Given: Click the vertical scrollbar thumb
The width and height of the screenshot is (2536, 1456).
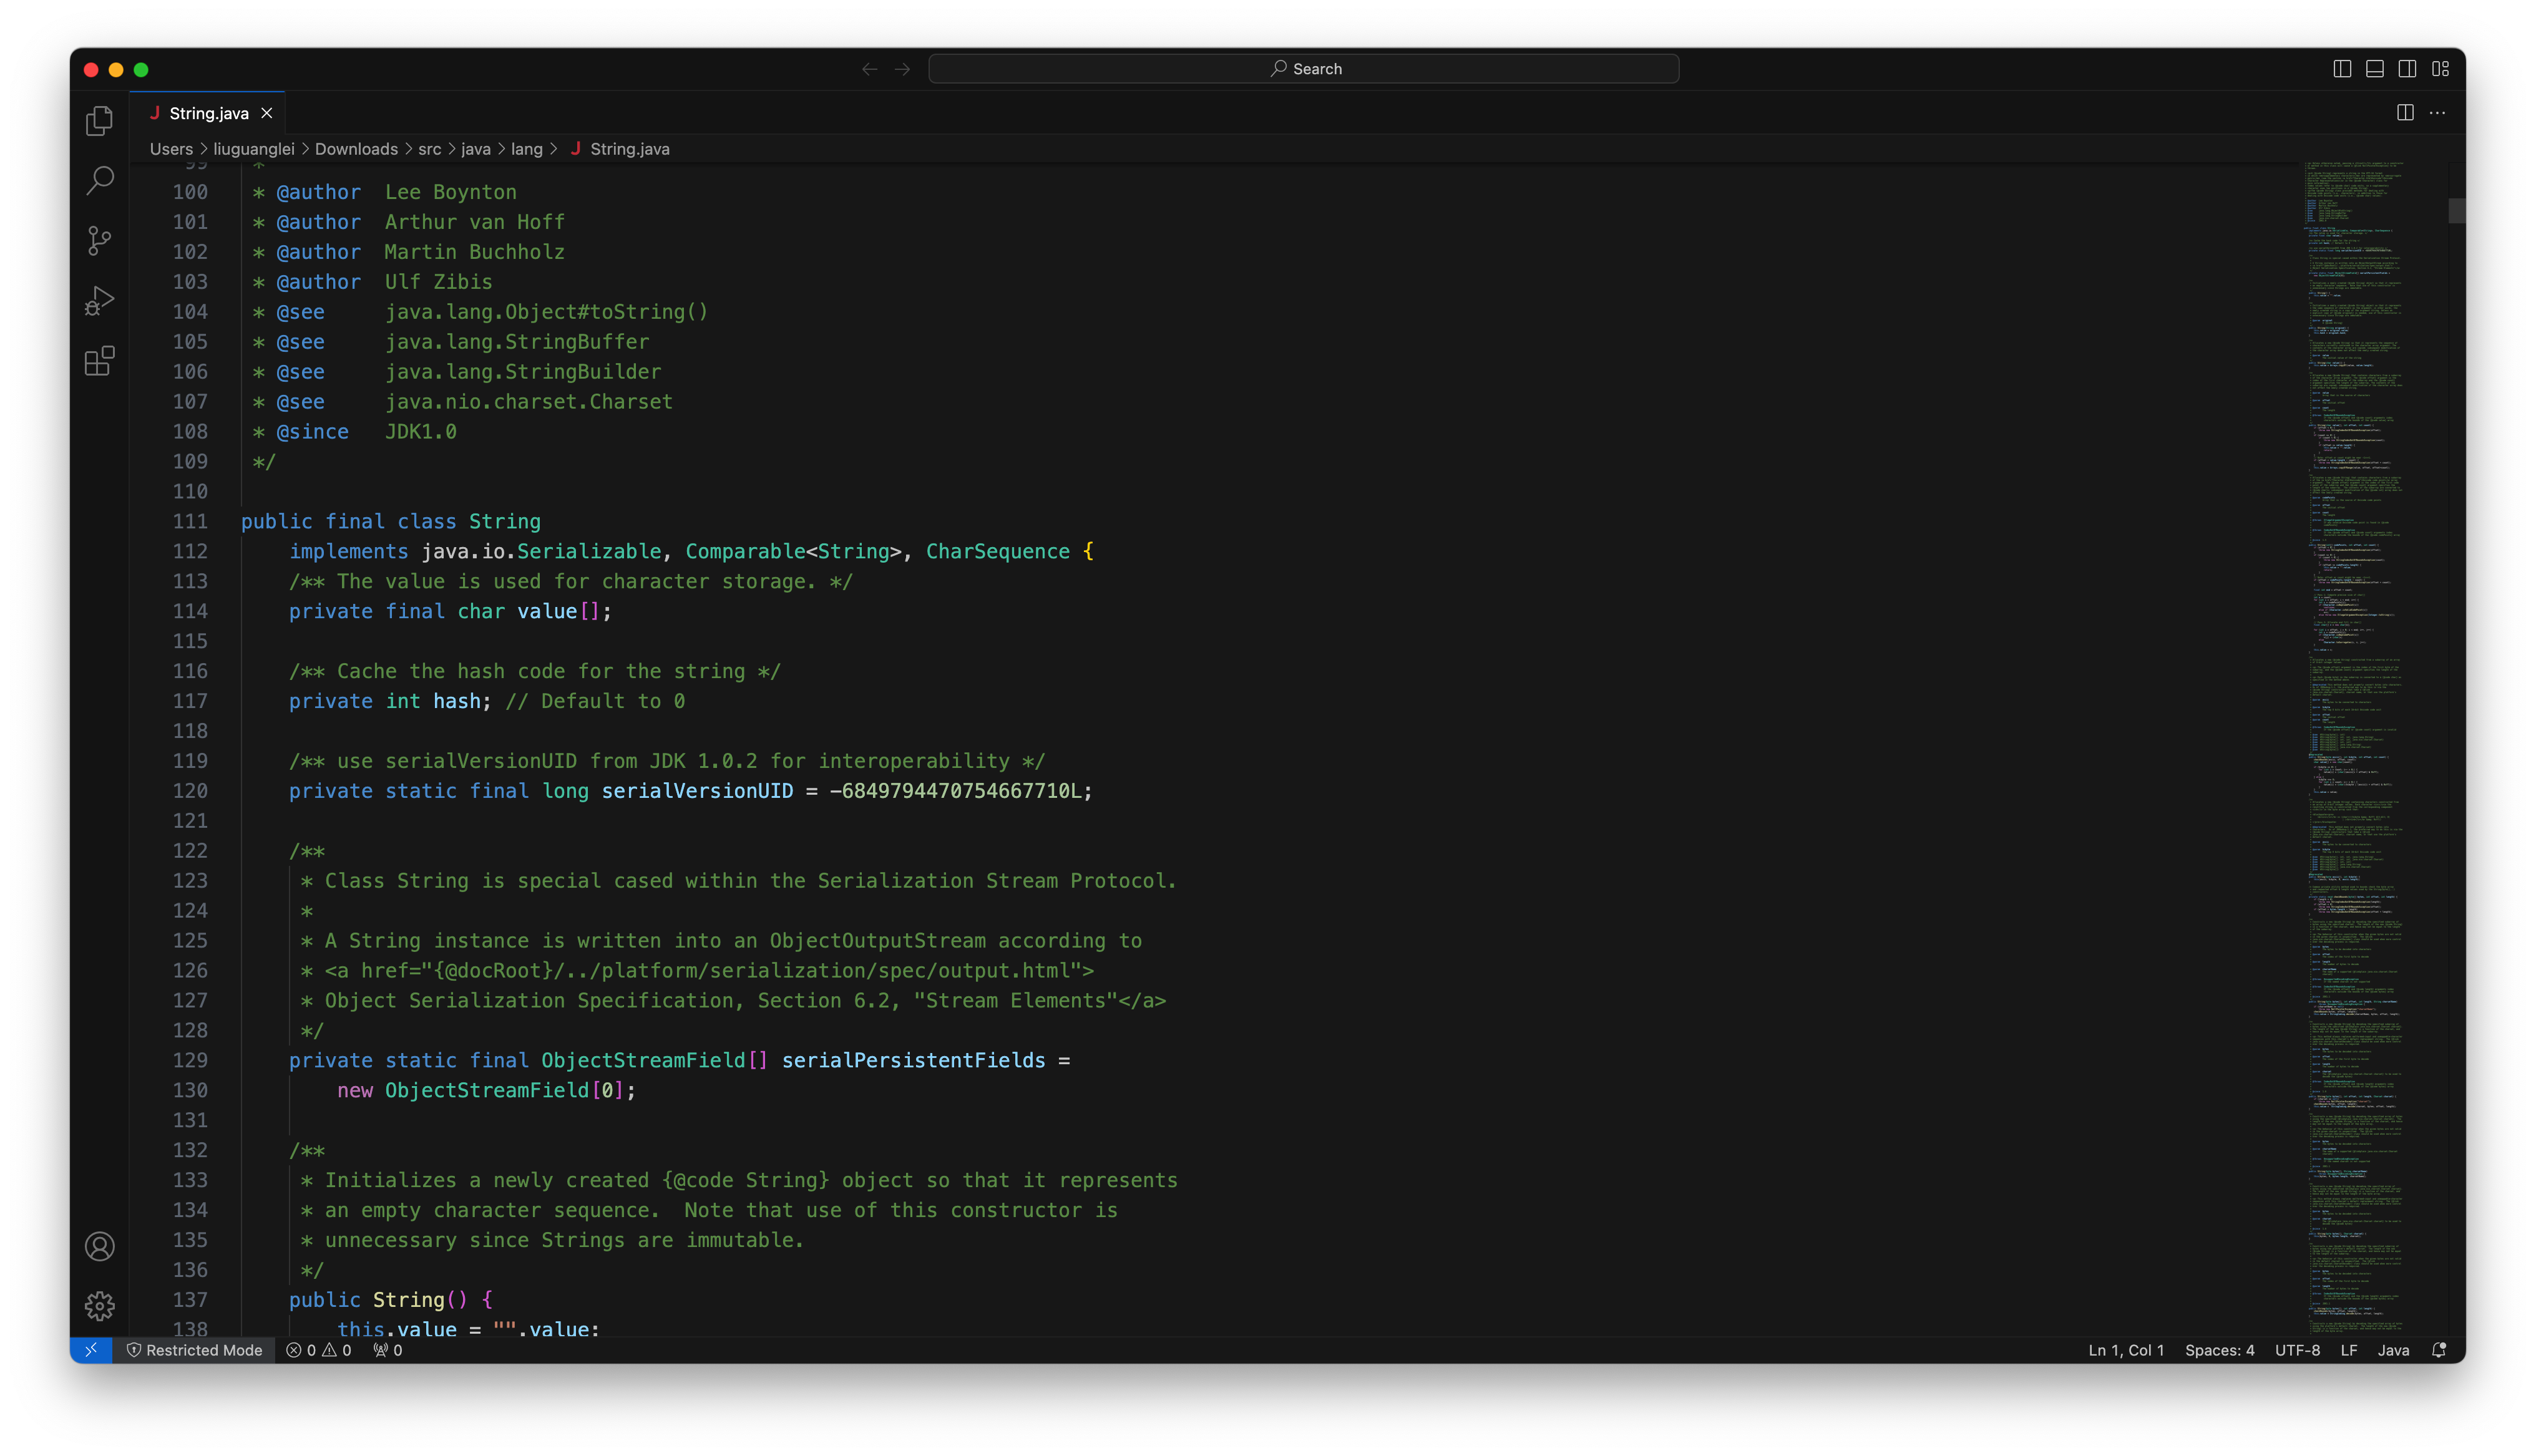Looking at the screenshot, I should tap(2456, 211).
